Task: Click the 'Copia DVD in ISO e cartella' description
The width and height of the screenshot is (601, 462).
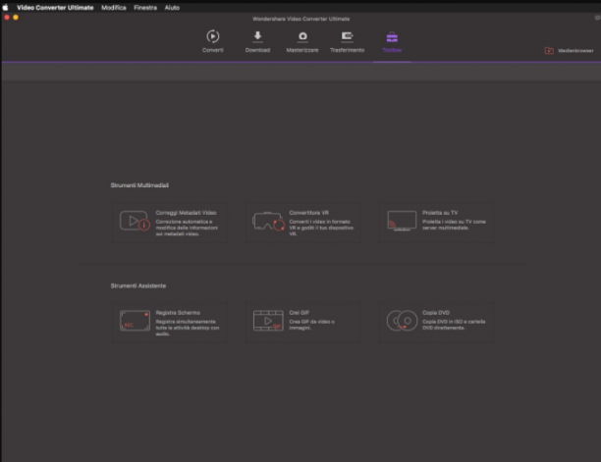Action: [x=454, y=325]
